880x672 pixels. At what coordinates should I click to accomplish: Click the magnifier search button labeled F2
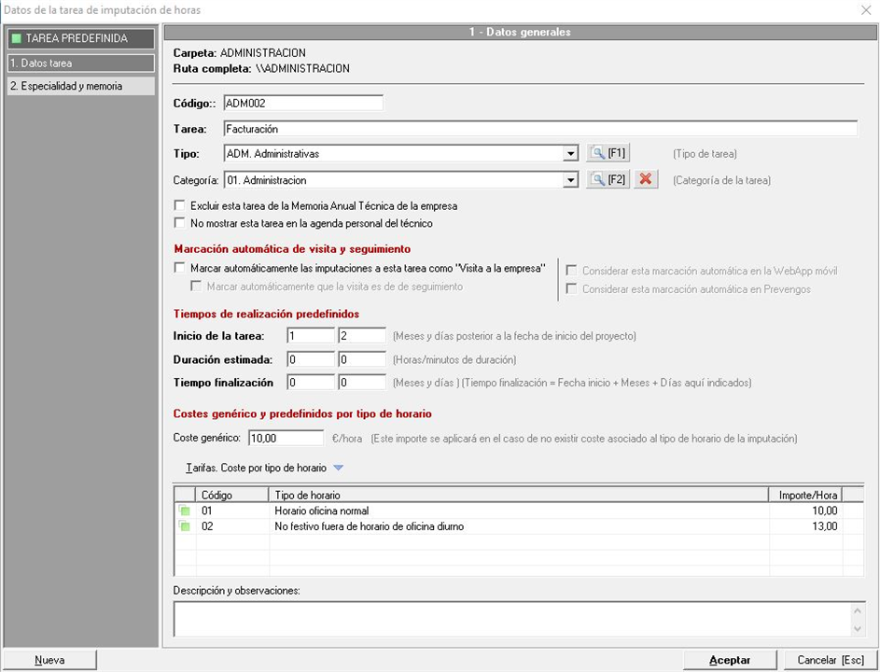608,179
